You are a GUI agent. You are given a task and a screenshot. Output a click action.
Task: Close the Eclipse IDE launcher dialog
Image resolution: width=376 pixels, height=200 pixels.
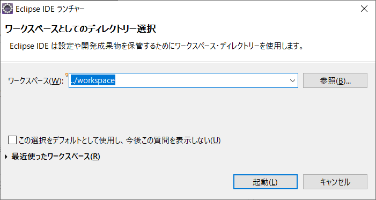(x=364, y=9)
